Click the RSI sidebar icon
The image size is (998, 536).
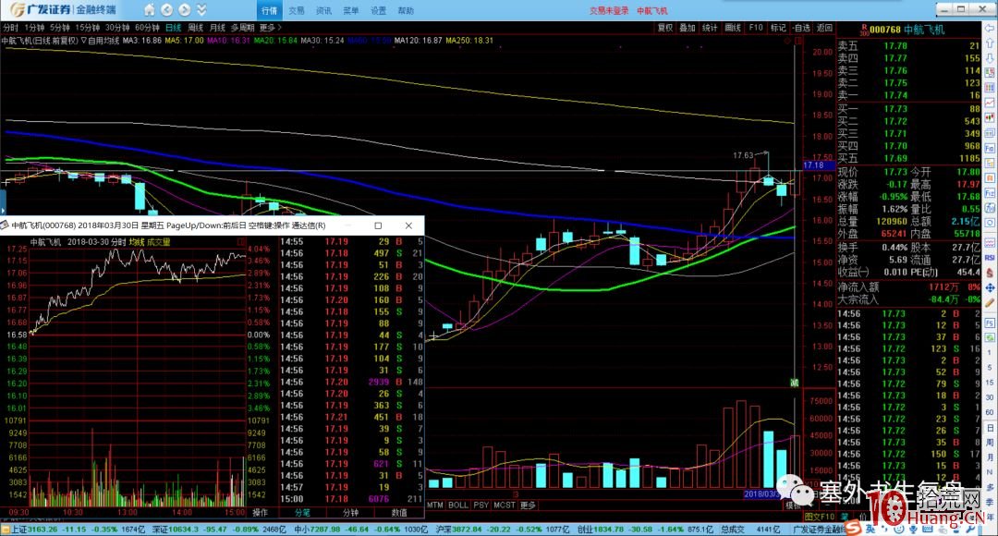coord(991,258)
